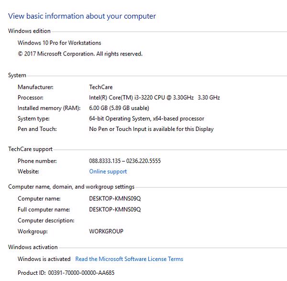Viewport: 287px width, 281px height.
Task: Click the TechCare manufacturer value
Action: click(x=100, y=87)
